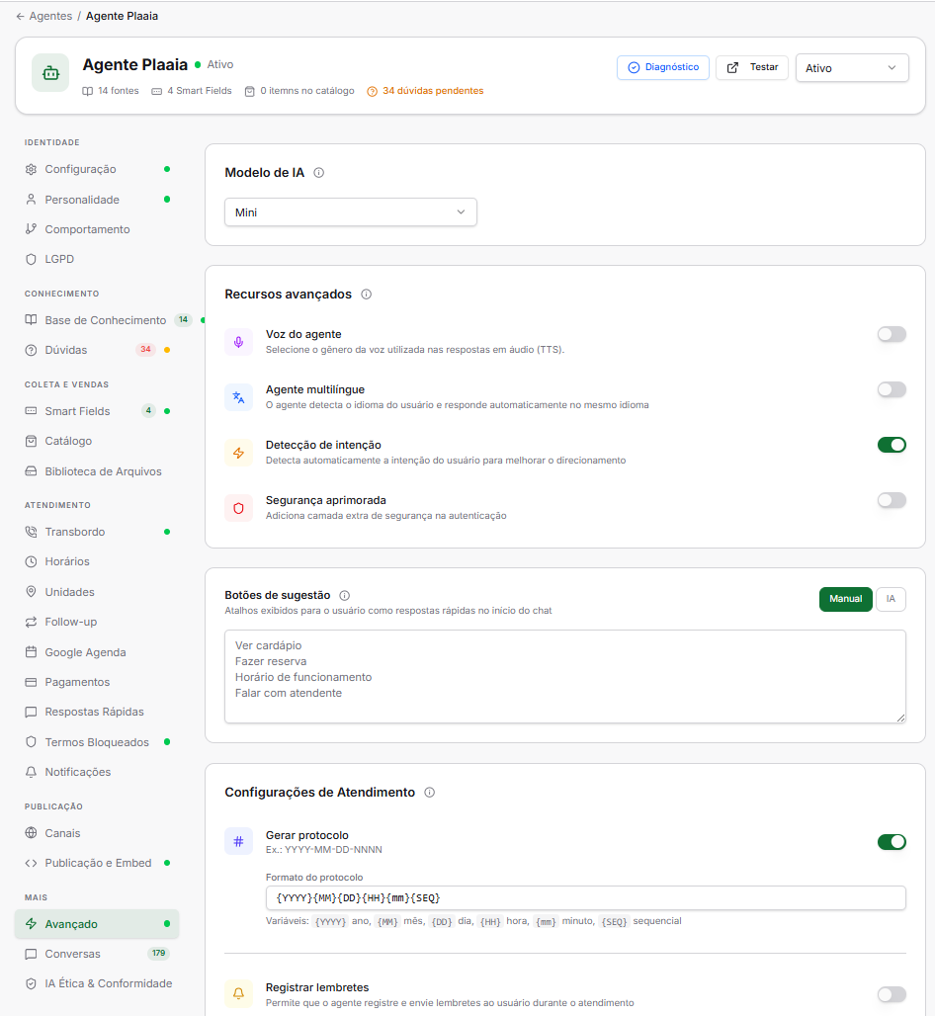Open Google Agenda settings
Image resolution: width=935 pixels, height=1016 pixels.
(97, 652)
